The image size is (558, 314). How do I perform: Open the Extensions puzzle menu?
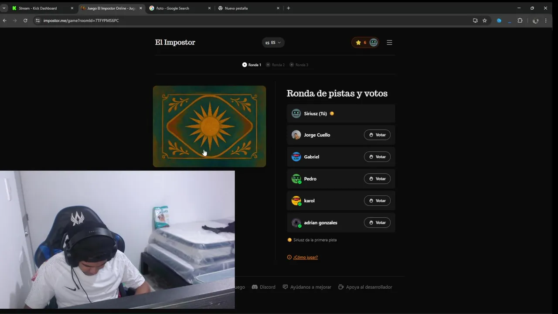[x=520, y=20]
